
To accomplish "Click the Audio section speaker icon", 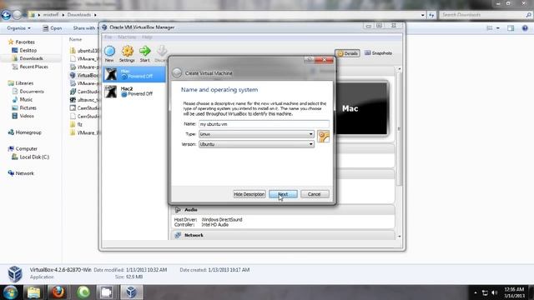I will coord(178,210).
